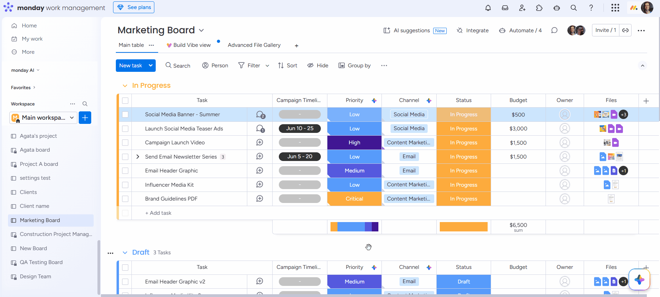Check the Launch Social Media Teaser Ads row
The height and width of the screenshot is (297, 660).
[125, 129]
